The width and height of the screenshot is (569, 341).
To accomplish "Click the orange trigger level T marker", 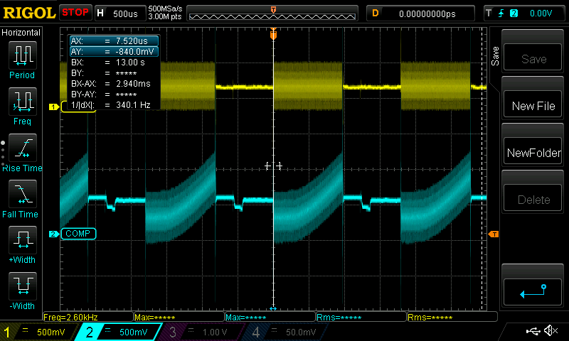I will click(494, 234).
